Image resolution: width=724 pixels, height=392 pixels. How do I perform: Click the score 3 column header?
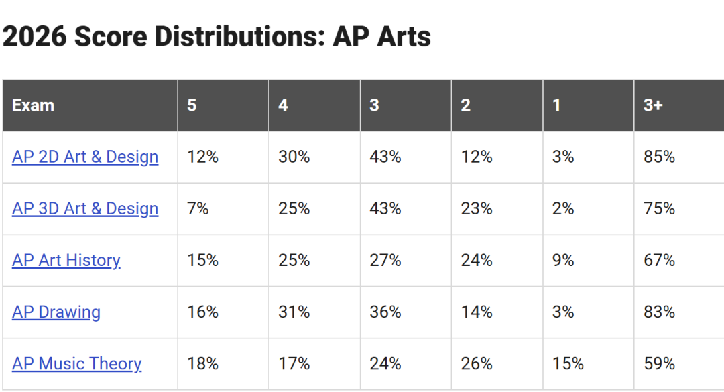coord(406,105)
